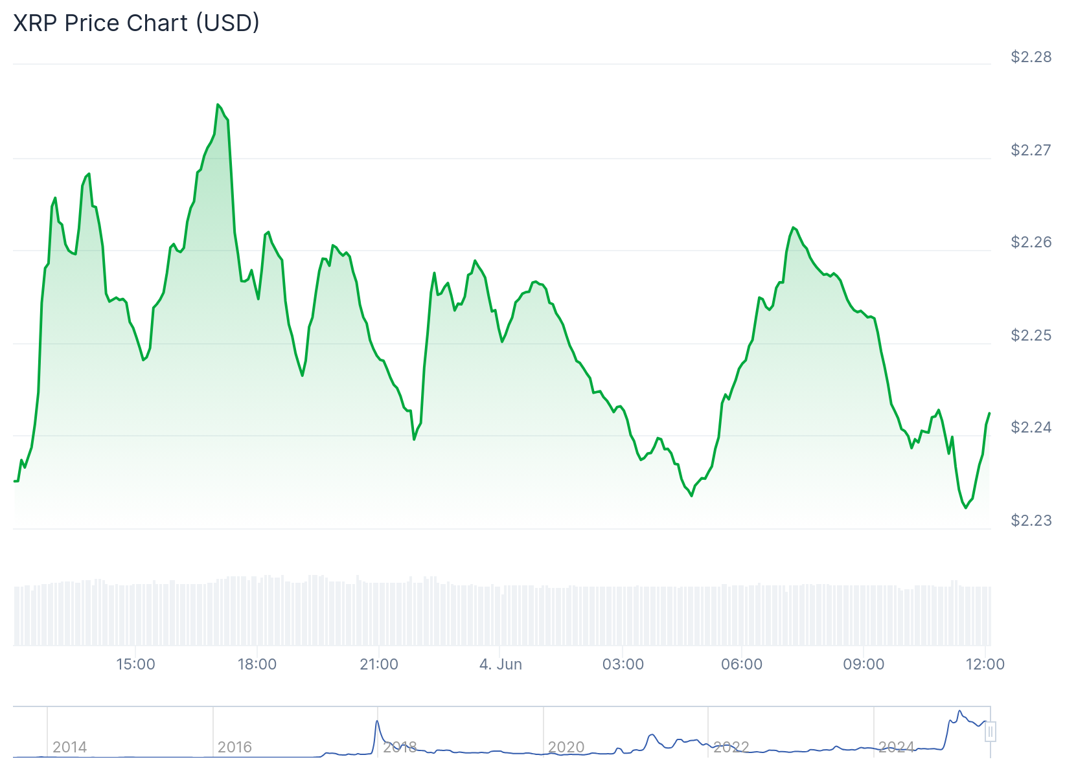Grab the range navigator handle at right edge

pos(990,732)
